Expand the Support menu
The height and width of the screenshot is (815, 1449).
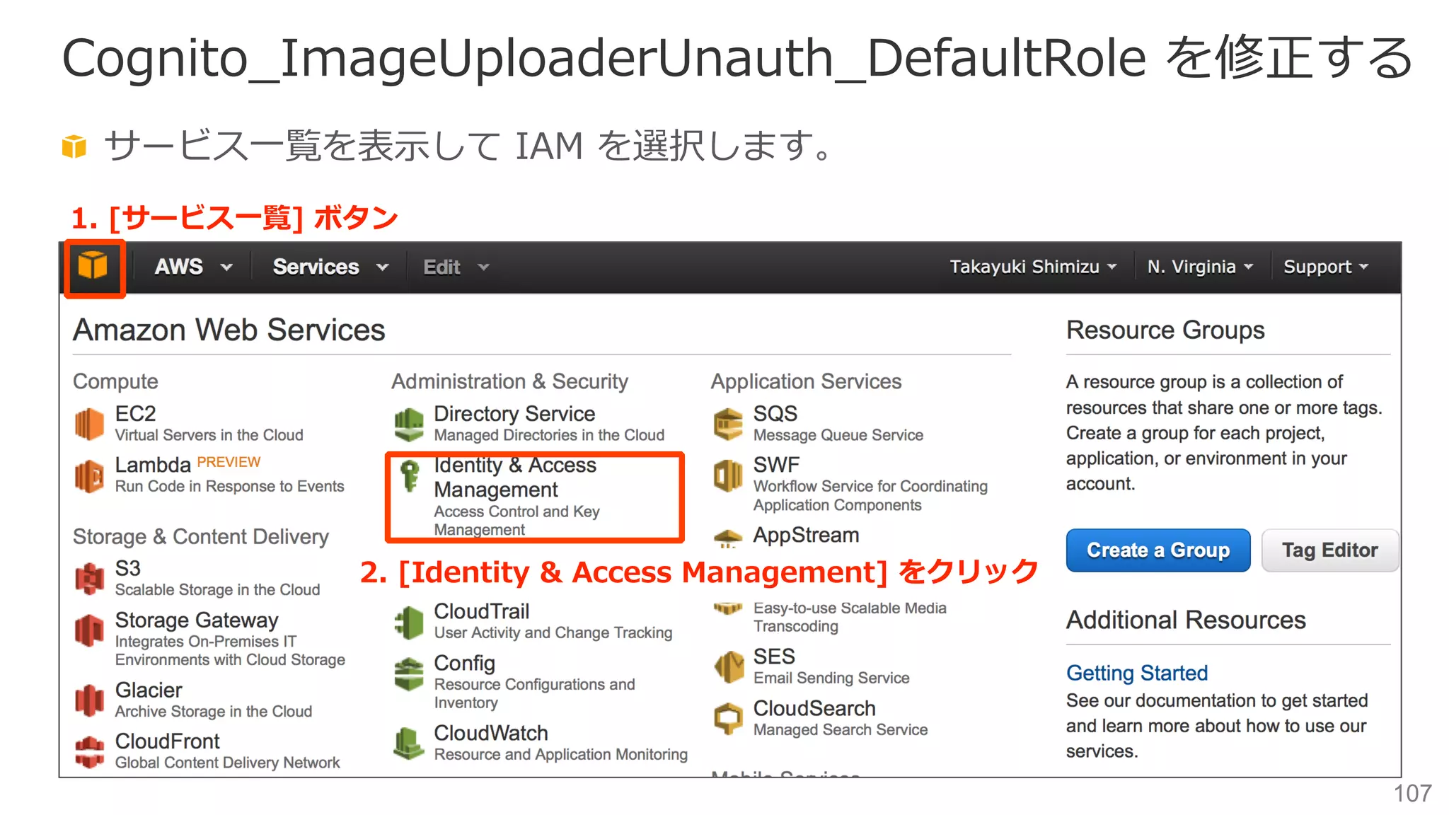[x=1327, y=267]
